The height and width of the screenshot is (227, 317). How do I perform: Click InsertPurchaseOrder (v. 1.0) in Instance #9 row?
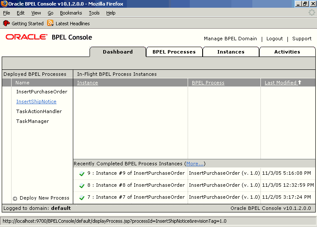(x=224, y=173)
